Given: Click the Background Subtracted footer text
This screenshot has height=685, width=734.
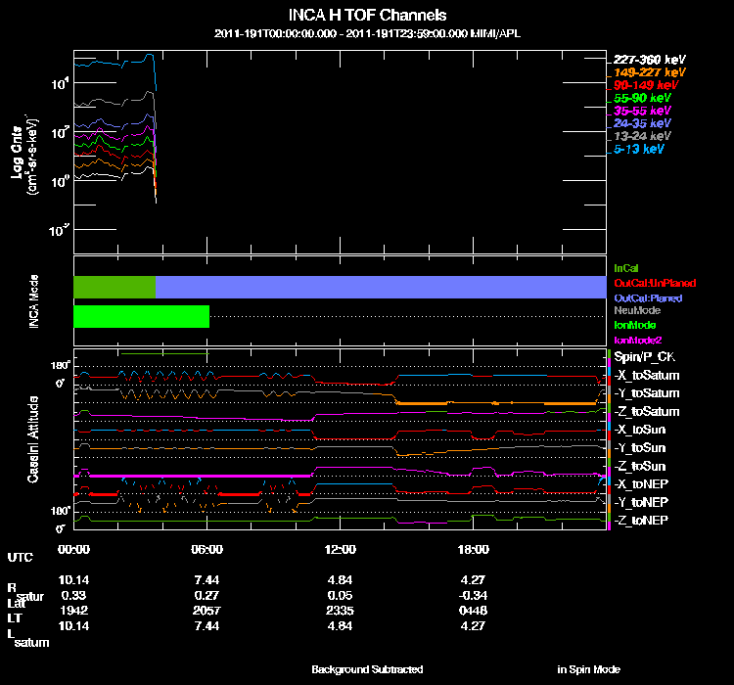Looking at the screenshot, I should [367, 669].
